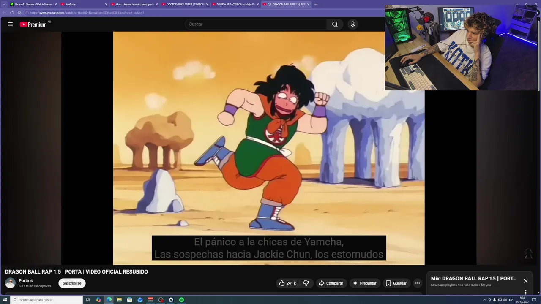541x304 pixels.
Task: Open Spotify from the taskbar
Action: [x=181, y=300]
